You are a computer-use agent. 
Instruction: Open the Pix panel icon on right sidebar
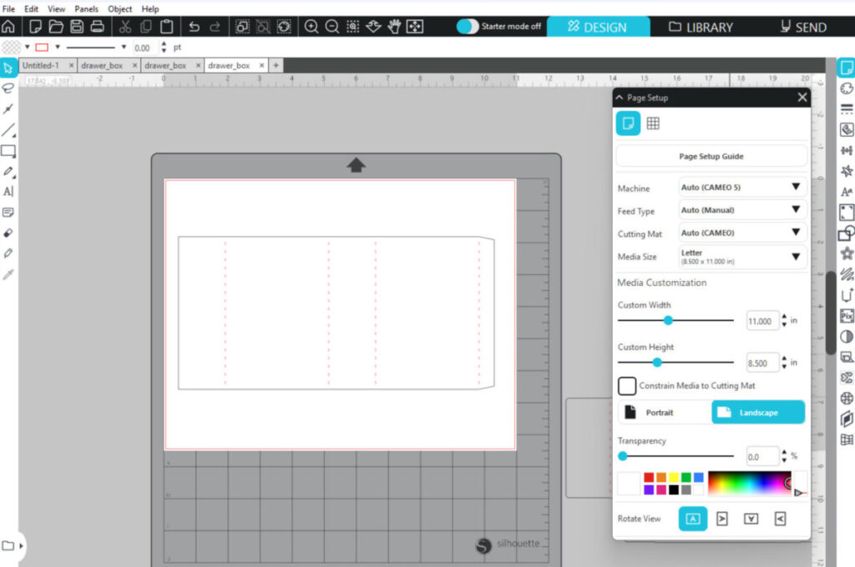(847, 316)
